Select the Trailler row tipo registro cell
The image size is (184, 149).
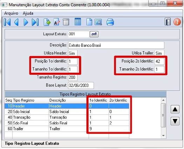[x=30, y=129]
